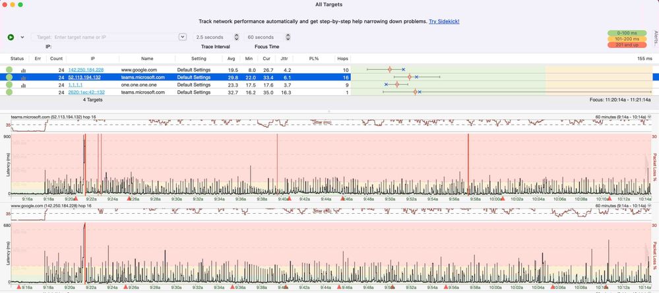
Task: Step the Focus Time value with its stepper
Action: tap(288, 37)
